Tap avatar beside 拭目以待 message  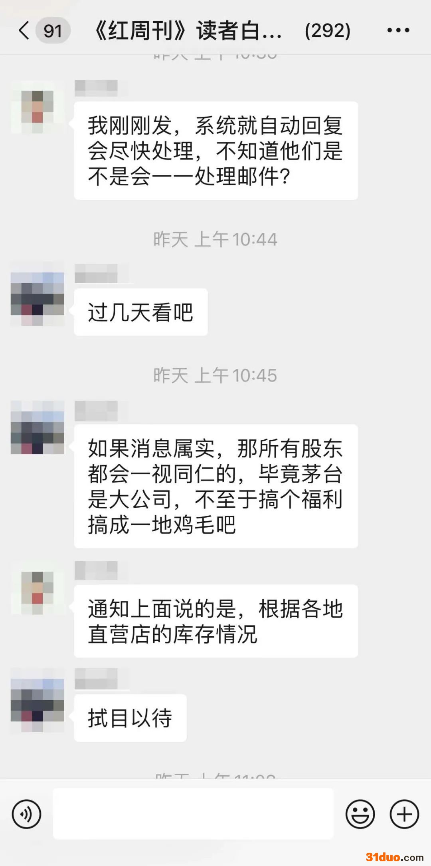(x=37, y=700)
